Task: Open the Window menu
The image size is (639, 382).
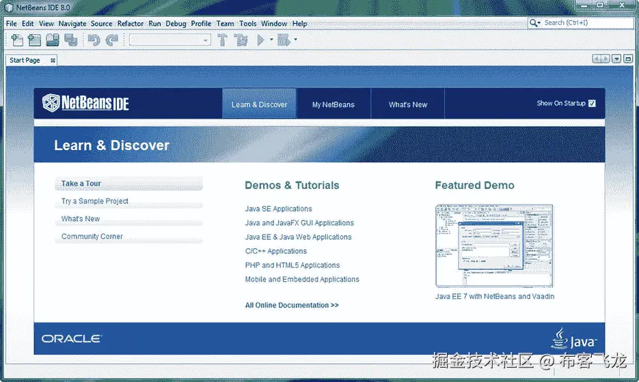Action: [x=274, y=24]
